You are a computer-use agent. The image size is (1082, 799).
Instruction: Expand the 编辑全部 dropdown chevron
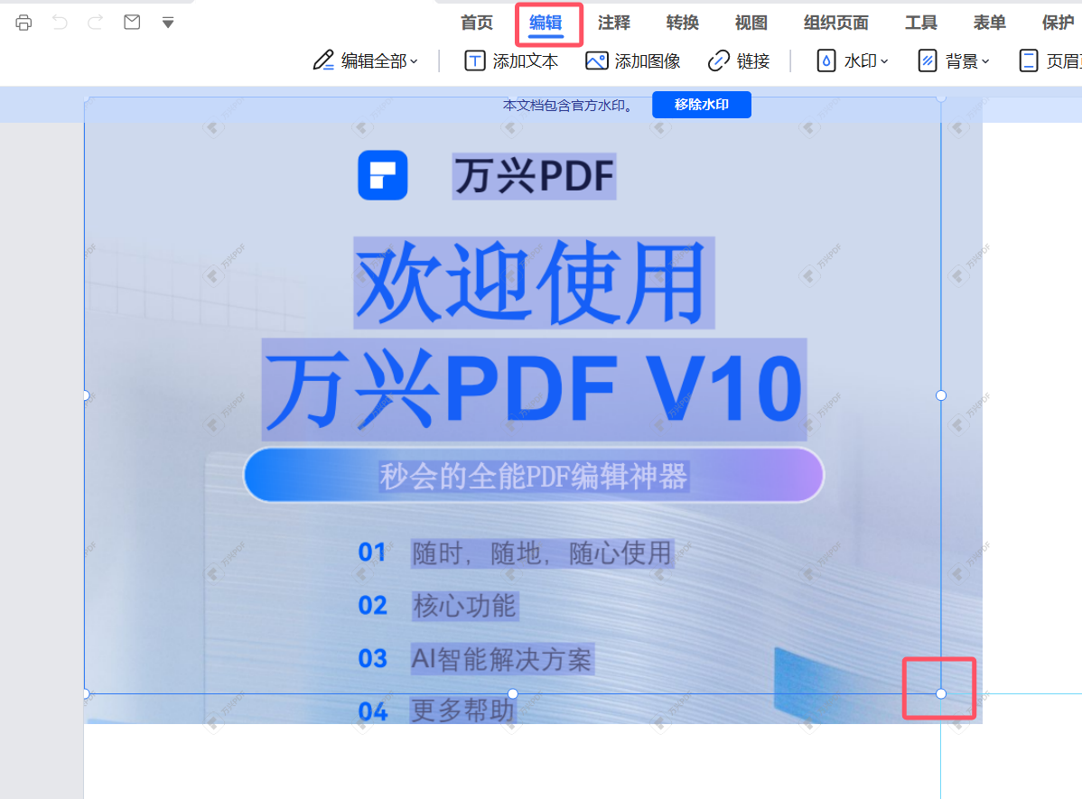click(414, 61)
